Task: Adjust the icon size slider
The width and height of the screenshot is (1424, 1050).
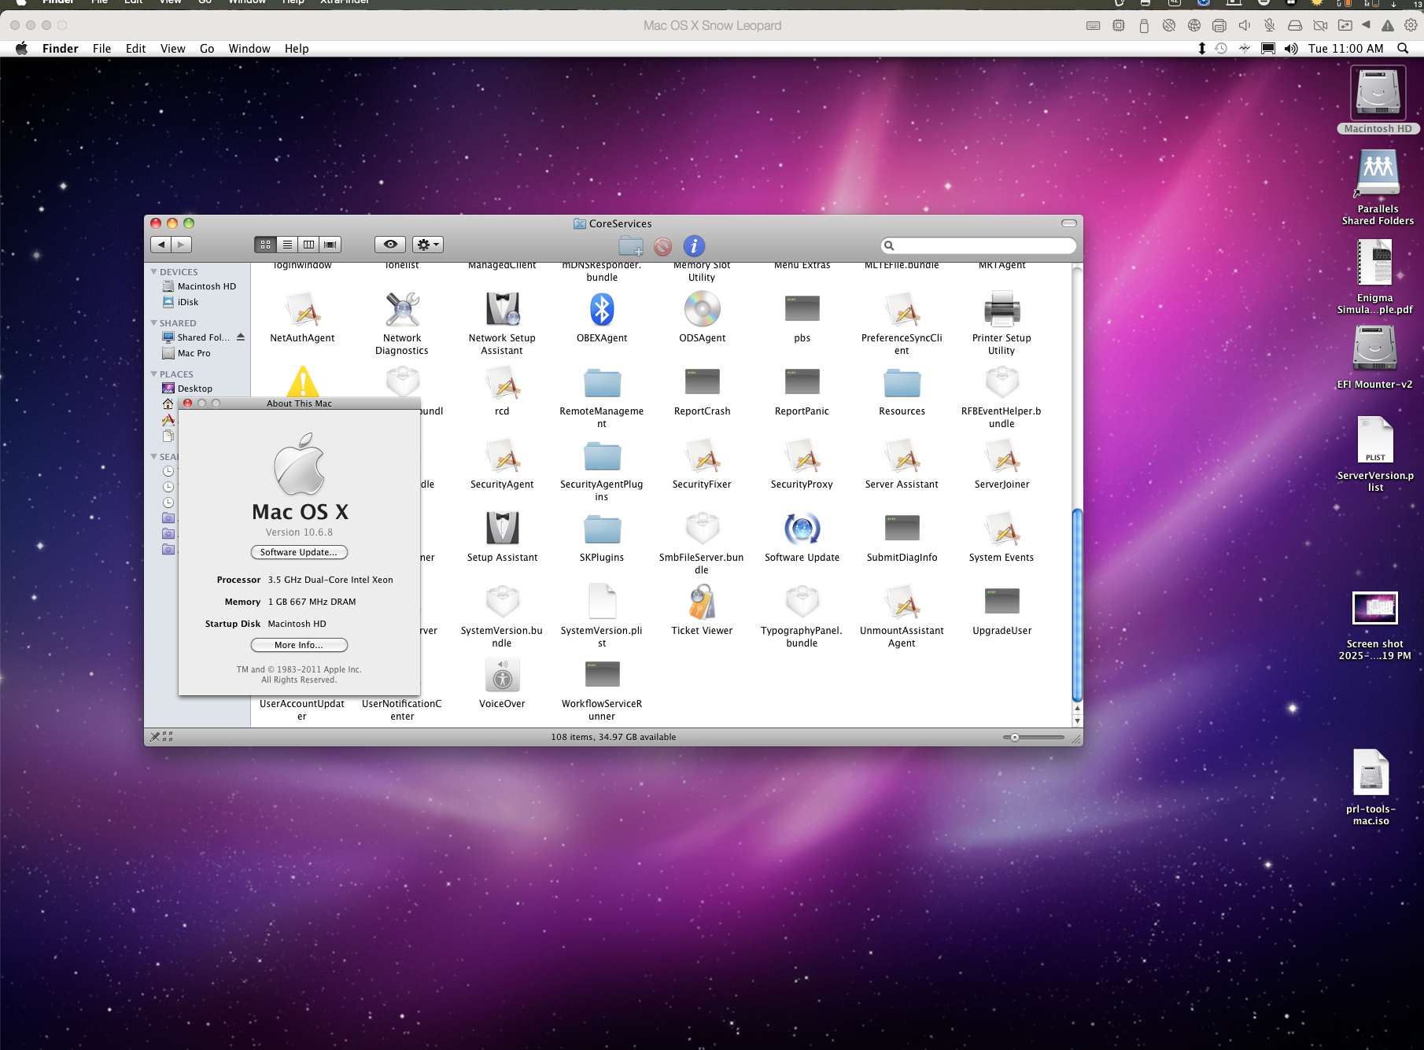Action: pyautogui.click(x=1015, y=738)
